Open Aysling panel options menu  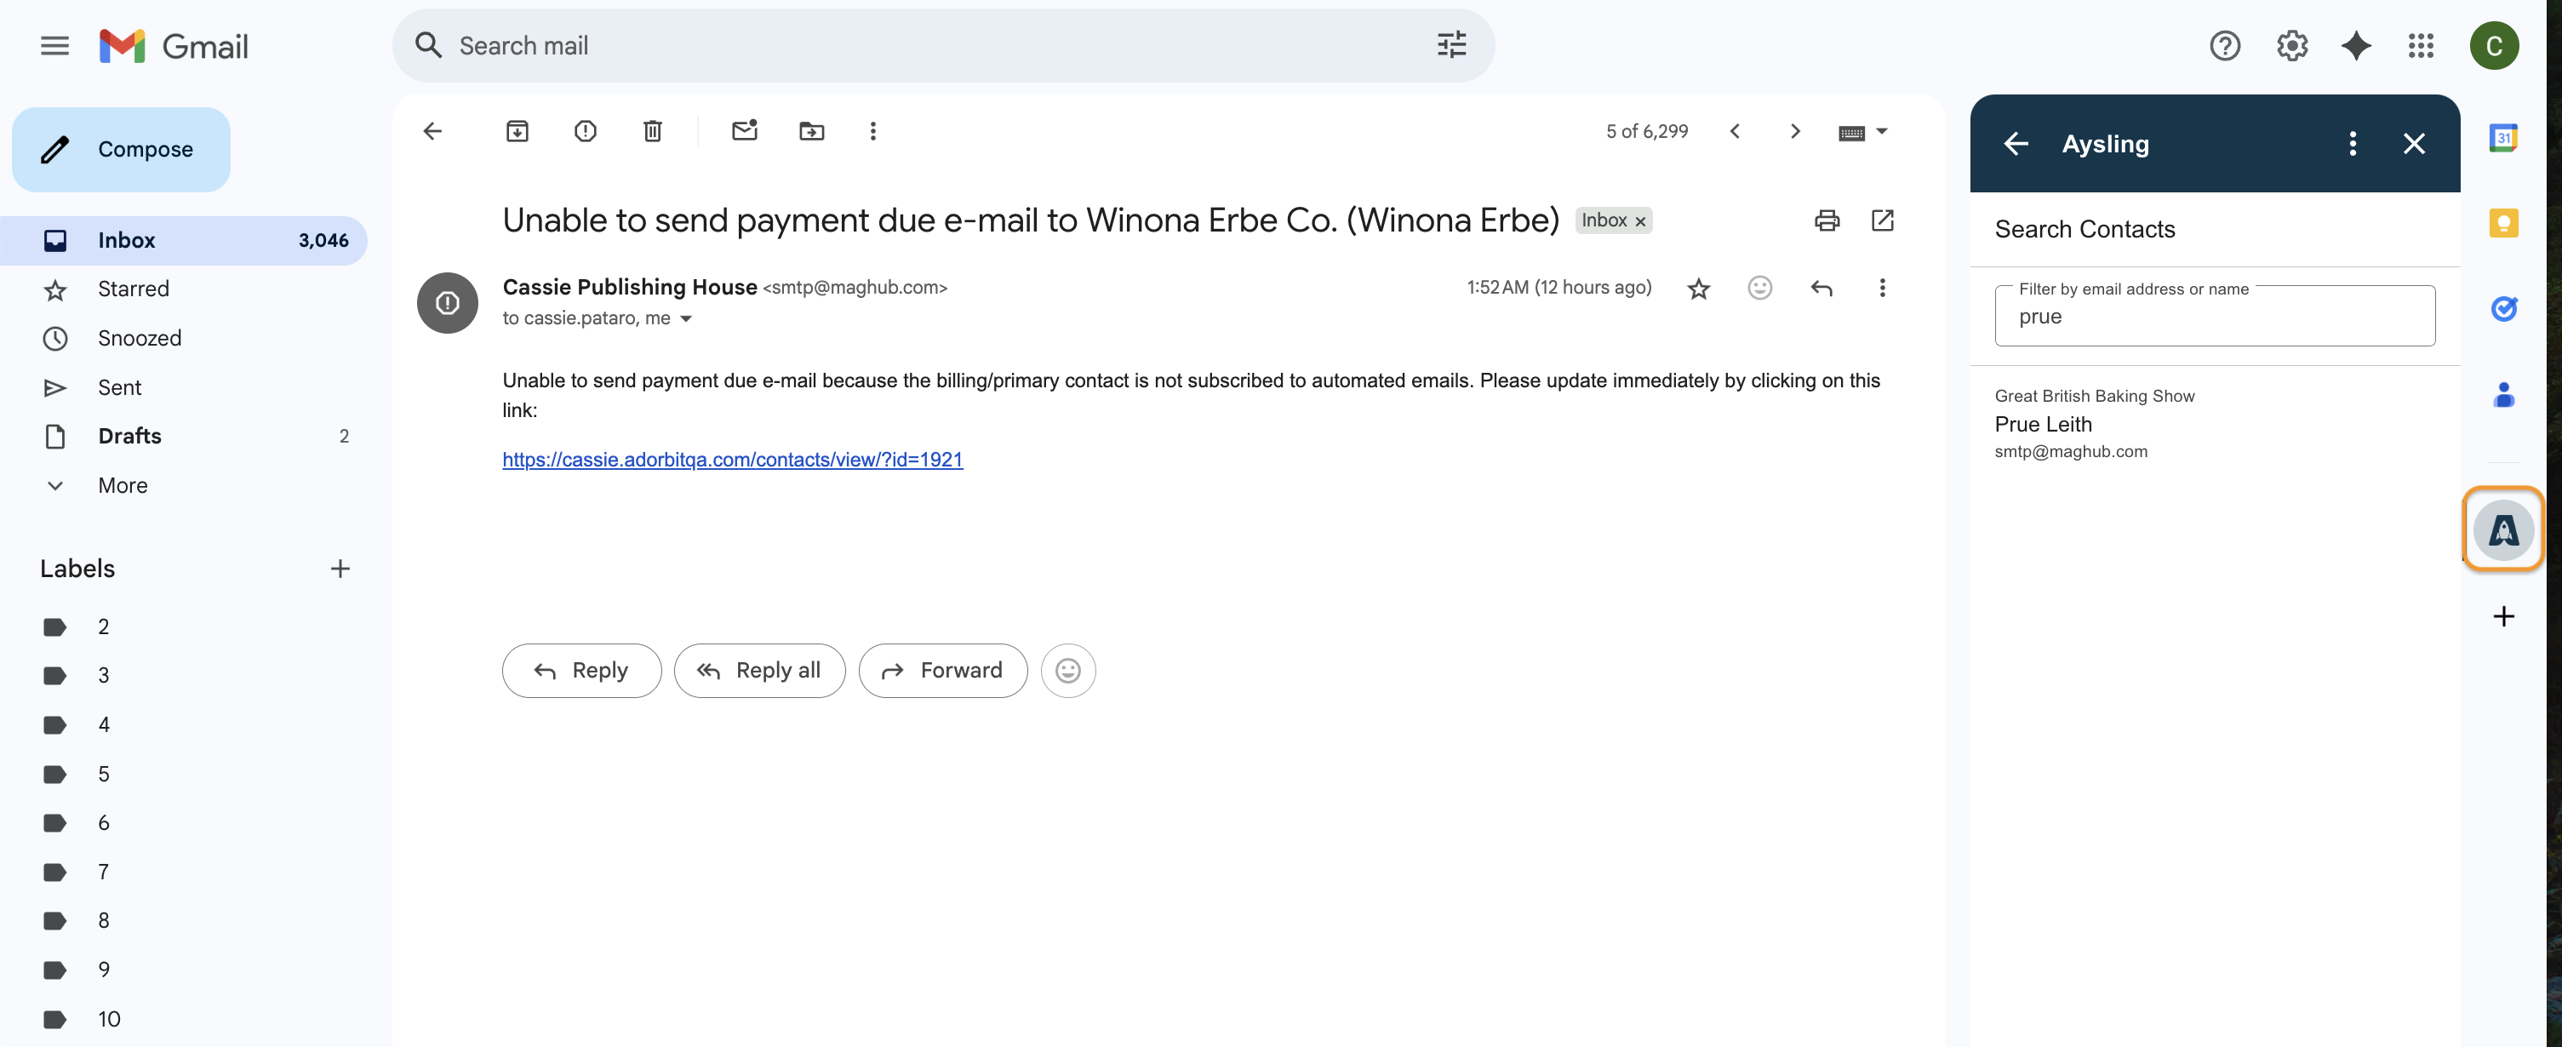pyautogui.click(x=2352, y=144)
